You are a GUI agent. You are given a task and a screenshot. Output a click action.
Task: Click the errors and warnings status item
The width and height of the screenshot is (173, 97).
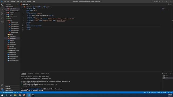pyautogui.click(x=19, y=92)
